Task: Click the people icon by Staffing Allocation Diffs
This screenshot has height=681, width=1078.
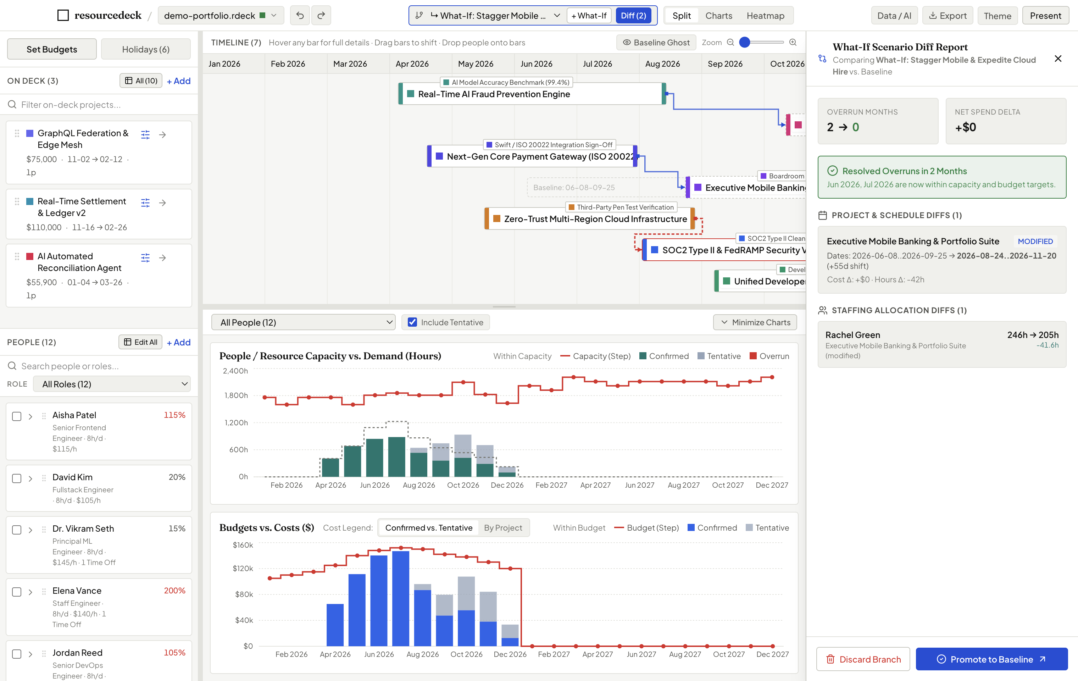Action: [822, 310]
